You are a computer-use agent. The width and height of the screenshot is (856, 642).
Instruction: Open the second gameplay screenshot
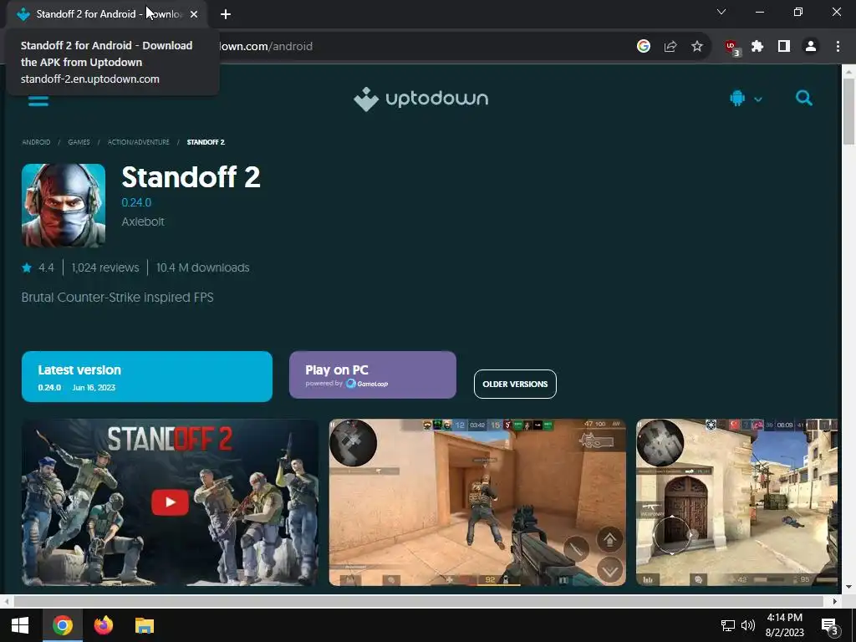(x=477, y=502)
